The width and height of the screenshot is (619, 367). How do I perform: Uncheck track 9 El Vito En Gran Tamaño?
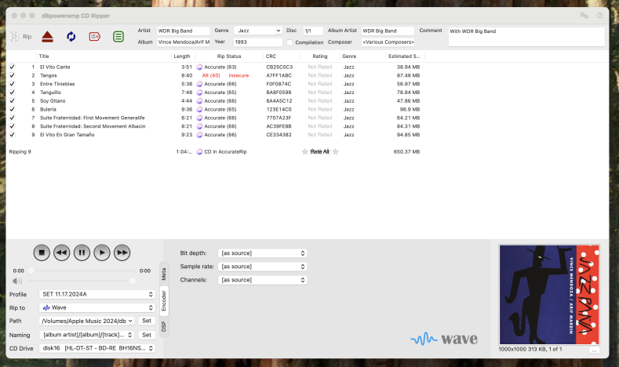tap(13, 135)
